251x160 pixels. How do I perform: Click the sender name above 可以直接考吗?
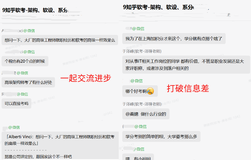point(15,94)
